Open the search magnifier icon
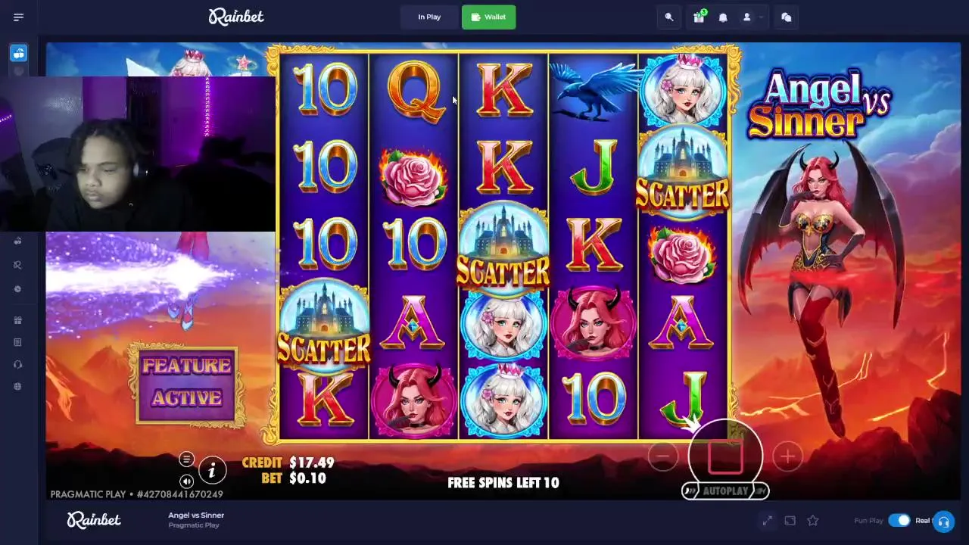The image size is (969, 545). click(x=669, y=17)
